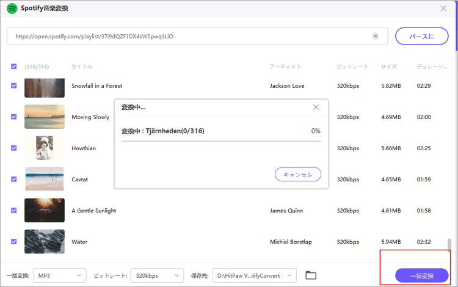Click the 02:29 duration value
This screenshot has width=458, height=287.
(x=424, y=86)
